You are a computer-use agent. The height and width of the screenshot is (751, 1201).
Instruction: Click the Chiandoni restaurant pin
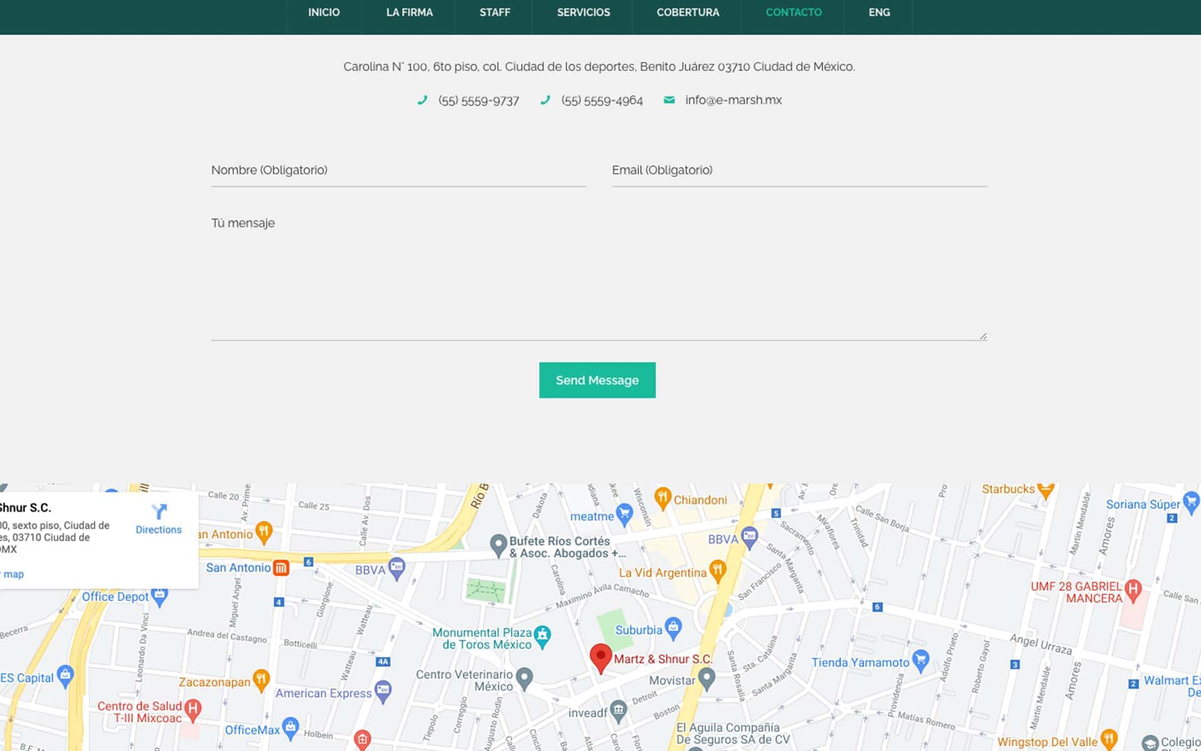point(662,498)
